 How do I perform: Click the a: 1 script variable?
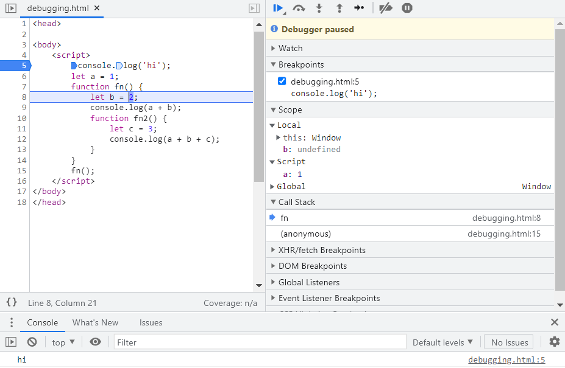292,175
